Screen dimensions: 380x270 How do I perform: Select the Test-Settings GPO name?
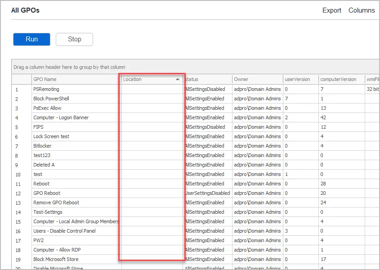point(48,212)
